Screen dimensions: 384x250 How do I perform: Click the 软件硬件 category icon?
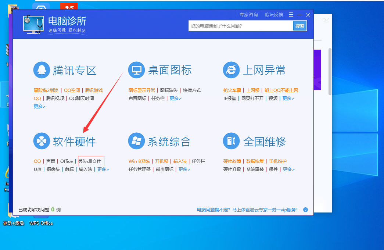point(42,141)
